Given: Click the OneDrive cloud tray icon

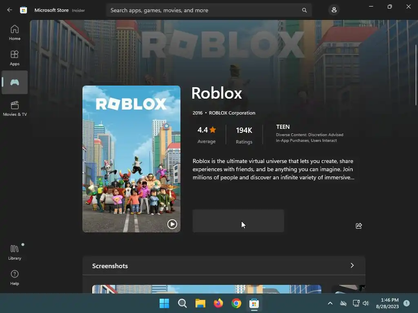Looking at the screenshot, I should point(343,303).
